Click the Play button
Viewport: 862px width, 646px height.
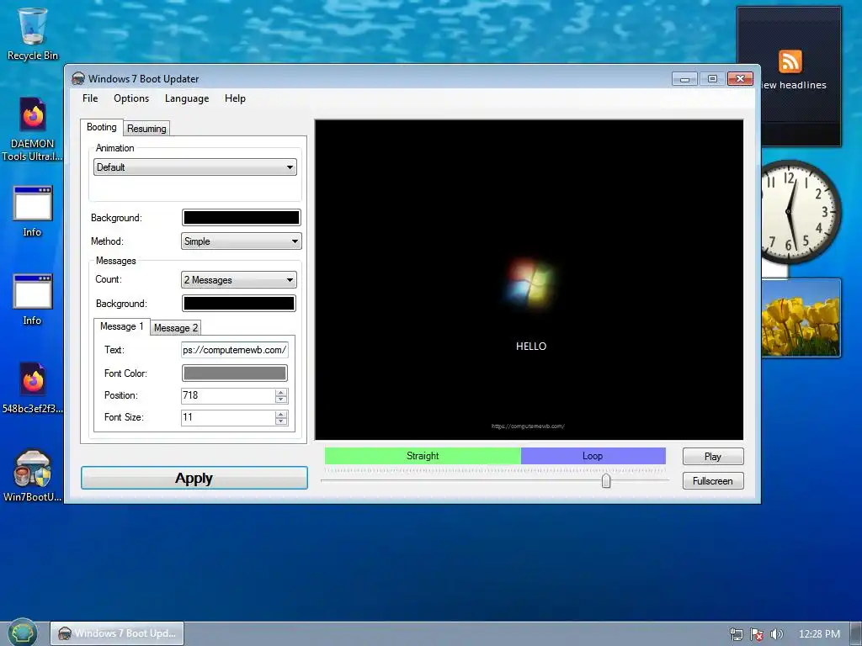pos(713,457)
